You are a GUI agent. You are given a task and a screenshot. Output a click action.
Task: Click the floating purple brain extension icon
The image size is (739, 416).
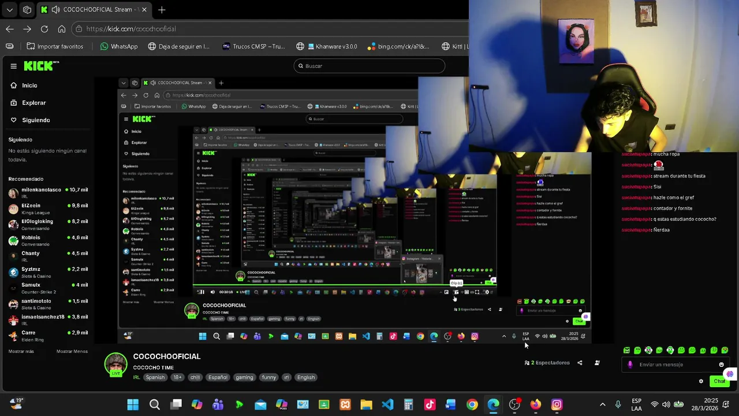(730, 374)
